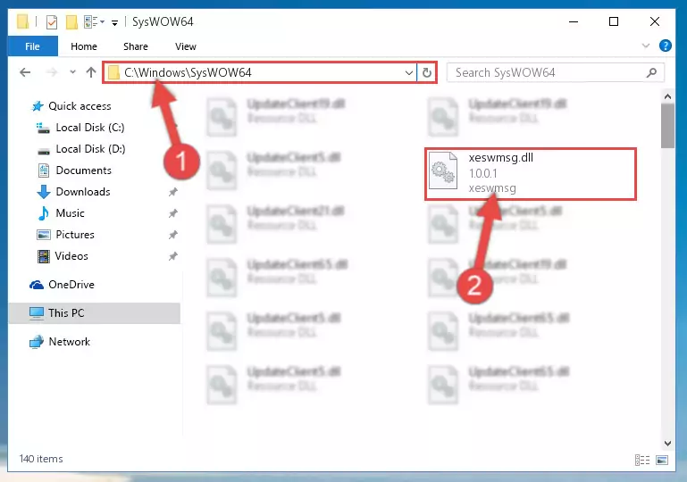
Task: Click the pin icon next to Music
Action: click(x=173, y=213)
